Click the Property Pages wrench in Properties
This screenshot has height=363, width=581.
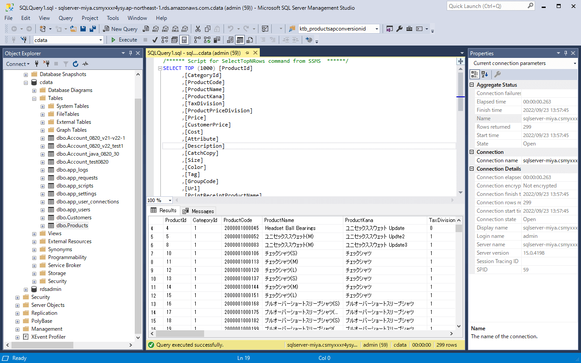pyautogui.click(x=497, y=74)
